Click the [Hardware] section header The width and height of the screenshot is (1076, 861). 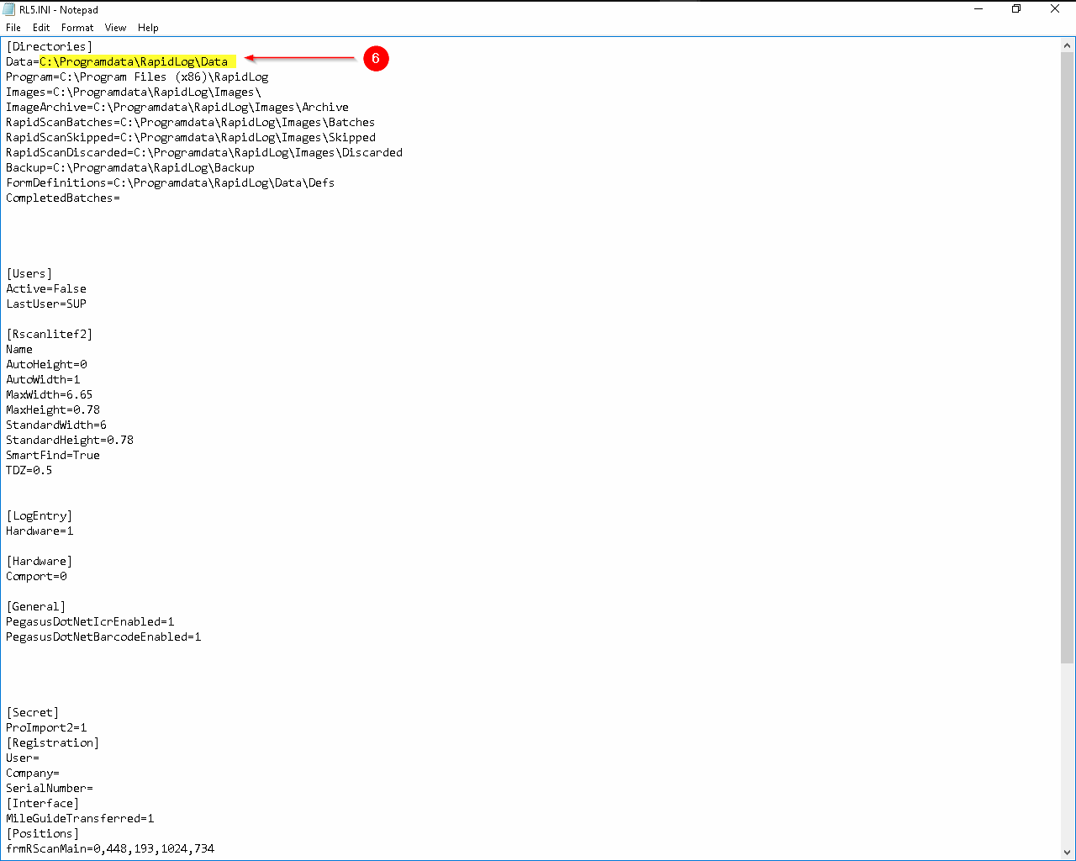pos(40,561)
